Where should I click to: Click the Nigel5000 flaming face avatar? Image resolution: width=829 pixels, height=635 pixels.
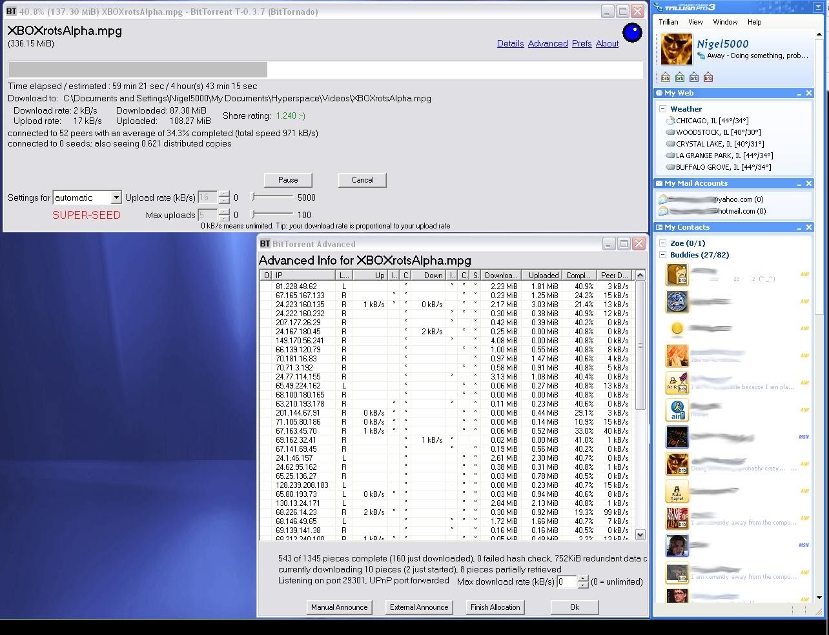[676, 50]
